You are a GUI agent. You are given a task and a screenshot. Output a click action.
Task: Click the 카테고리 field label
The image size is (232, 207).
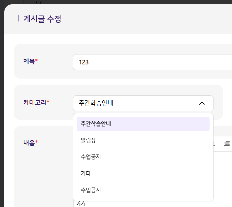pyautogui.click(x=35, y=102)
